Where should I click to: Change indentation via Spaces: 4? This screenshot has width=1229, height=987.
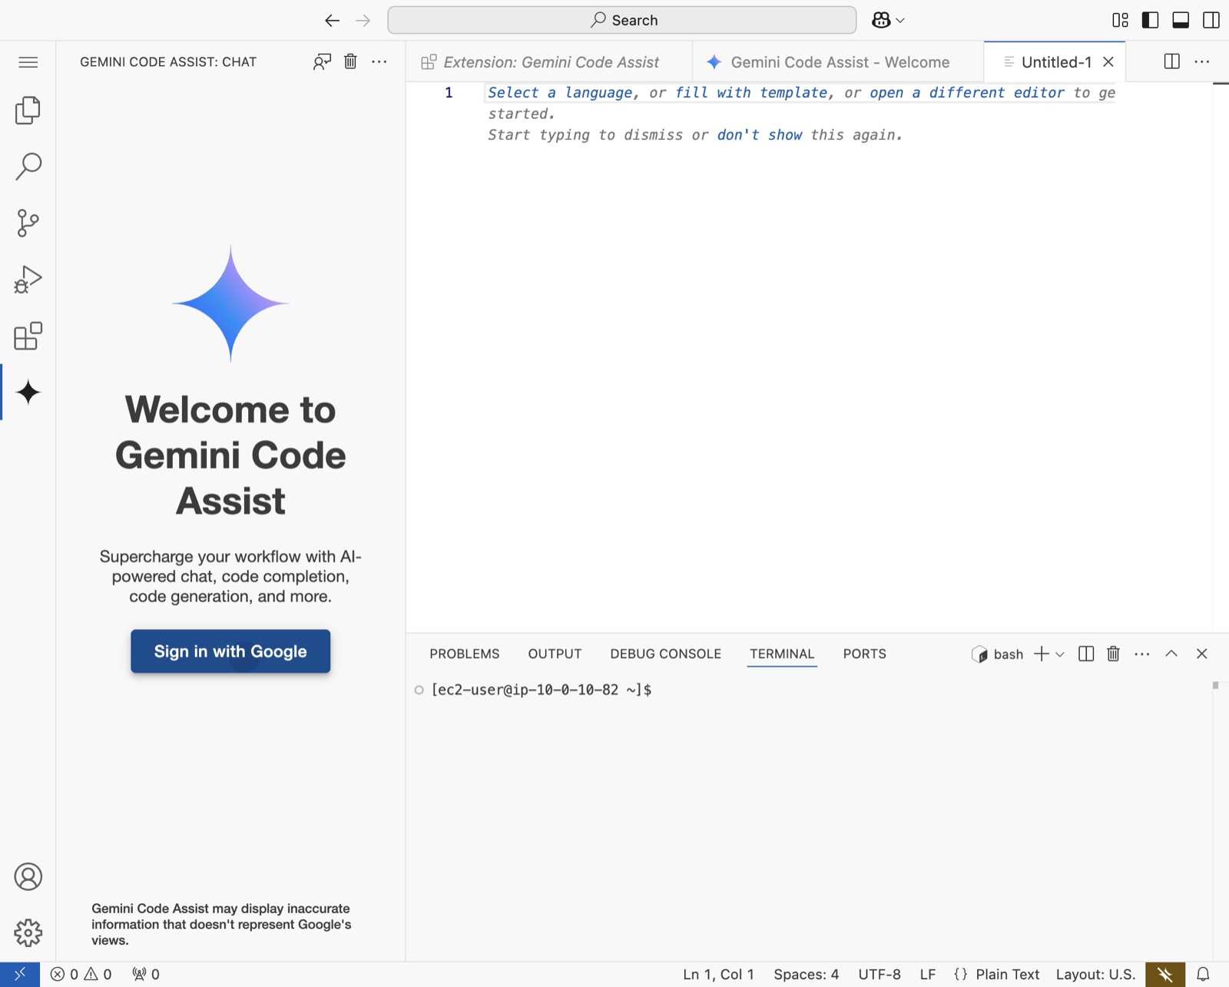click(806, 974)
